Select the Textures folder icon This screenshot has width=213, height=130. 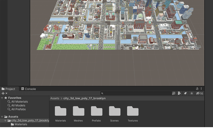click(133, 111)
